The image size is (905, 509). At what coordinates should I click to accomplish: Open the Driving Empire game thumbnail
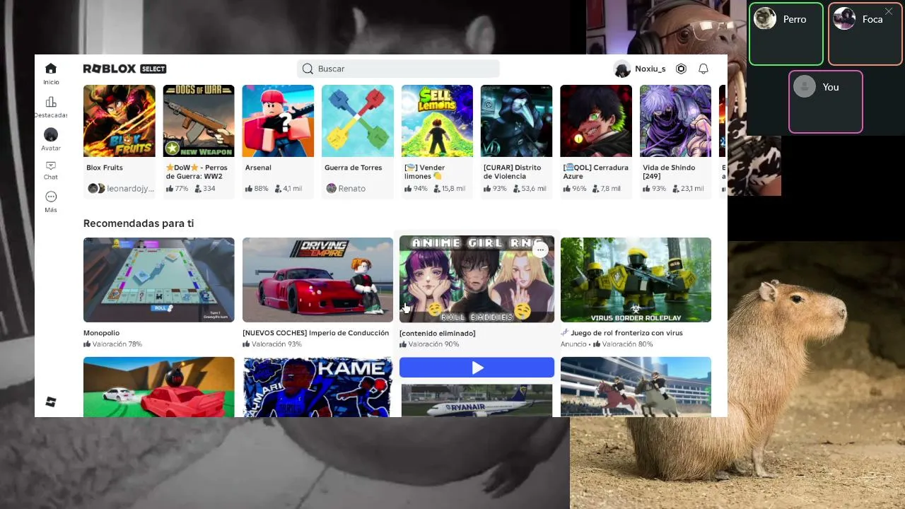pyautogui.click(x=317, y=280)
